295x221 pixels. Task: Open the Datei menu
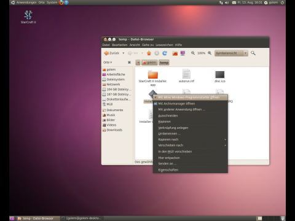point(106,45)
